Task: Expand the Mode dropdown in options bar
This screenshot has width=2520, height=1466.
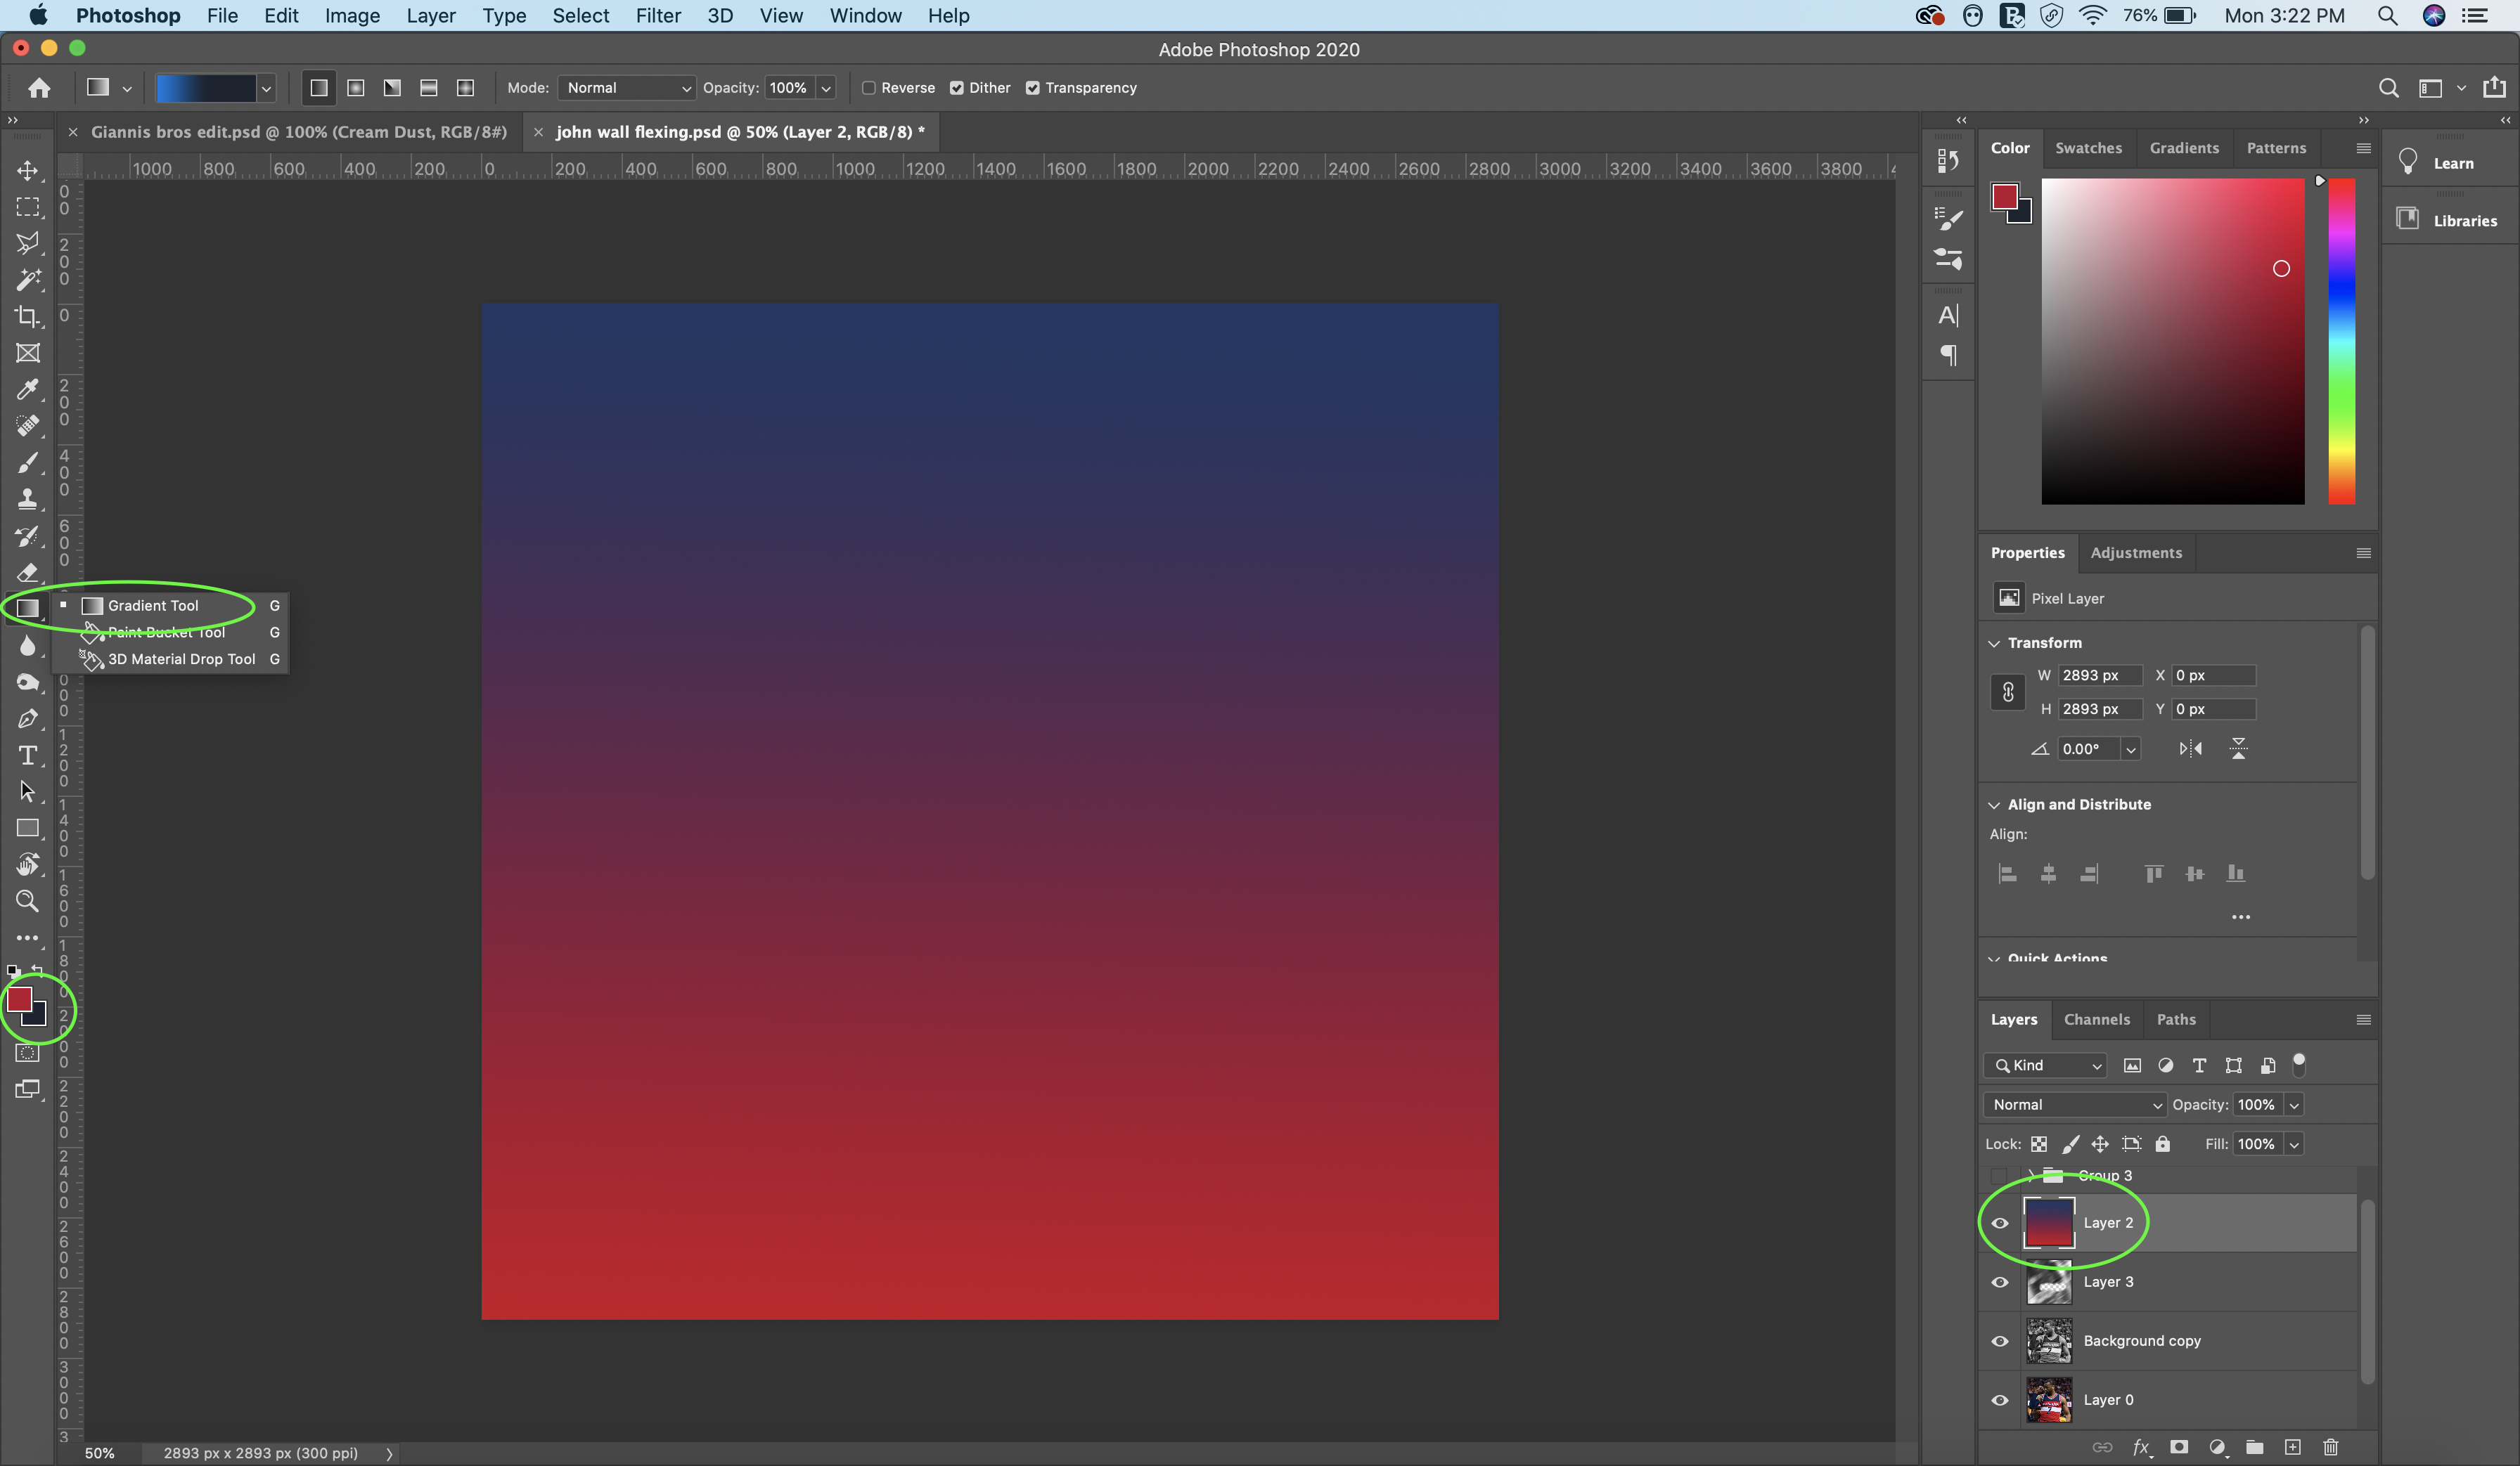Action: tap(626, 87)
